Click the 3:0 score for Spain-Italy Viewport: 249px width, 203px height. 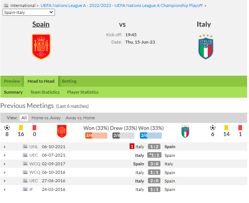(x=154, y=164)
